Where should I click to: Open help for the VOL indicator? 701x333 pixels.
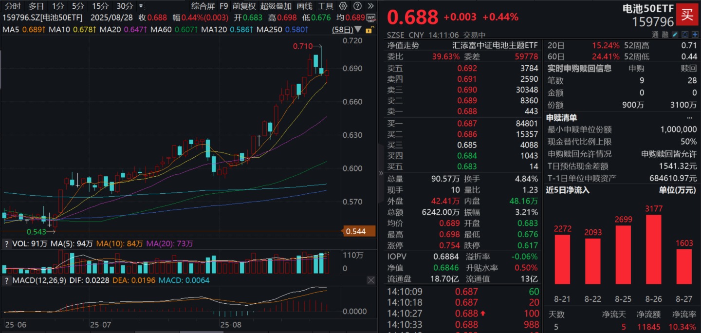6,243
